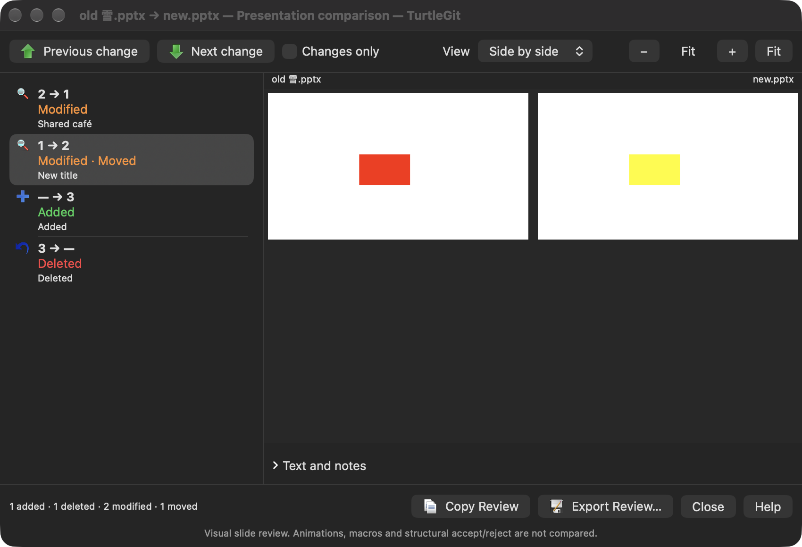Click the magnifier icon beside Shared café
This screenshot has width=802, height=547.
[x=23, y=93]
